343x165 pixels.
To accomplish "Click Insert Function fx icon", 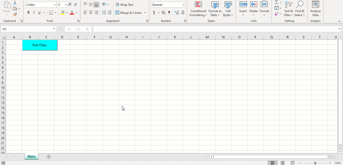I will (87, 29).
